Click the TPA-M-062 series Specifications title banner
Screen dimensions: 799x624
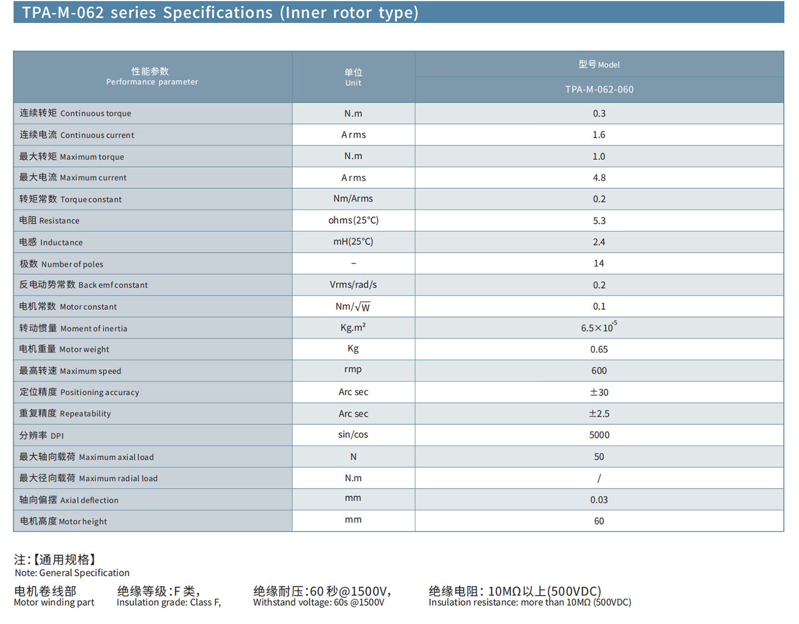tap(220, 12)
